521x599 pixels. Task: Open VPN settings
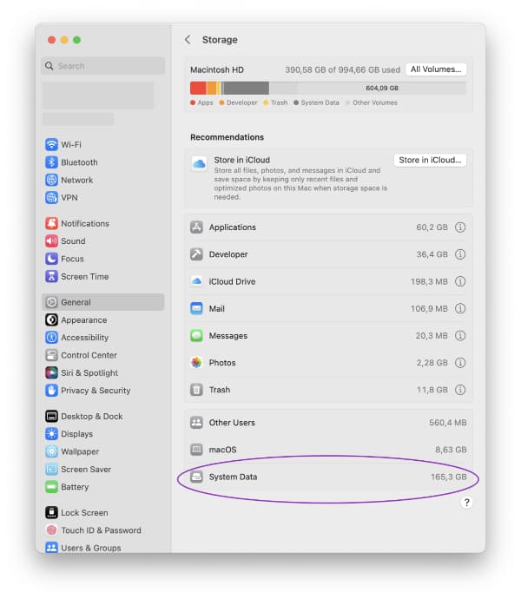(x=62, y=198)
